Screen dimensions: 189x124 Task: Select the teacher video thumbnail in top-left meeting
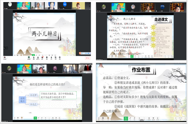pos(24,6)
